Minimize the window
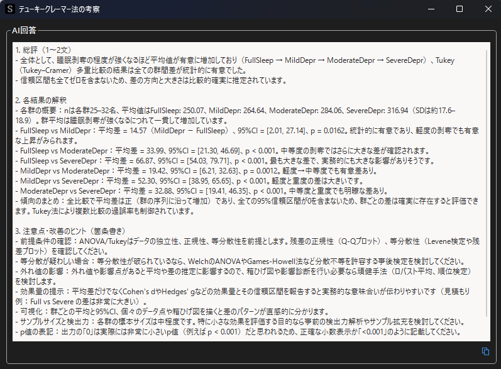This screenshot has width=501, height=369. point(431,9)
